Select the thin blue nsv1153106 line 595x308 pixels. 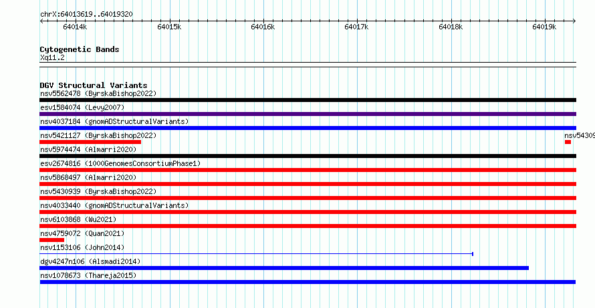(x=256, y=253)
